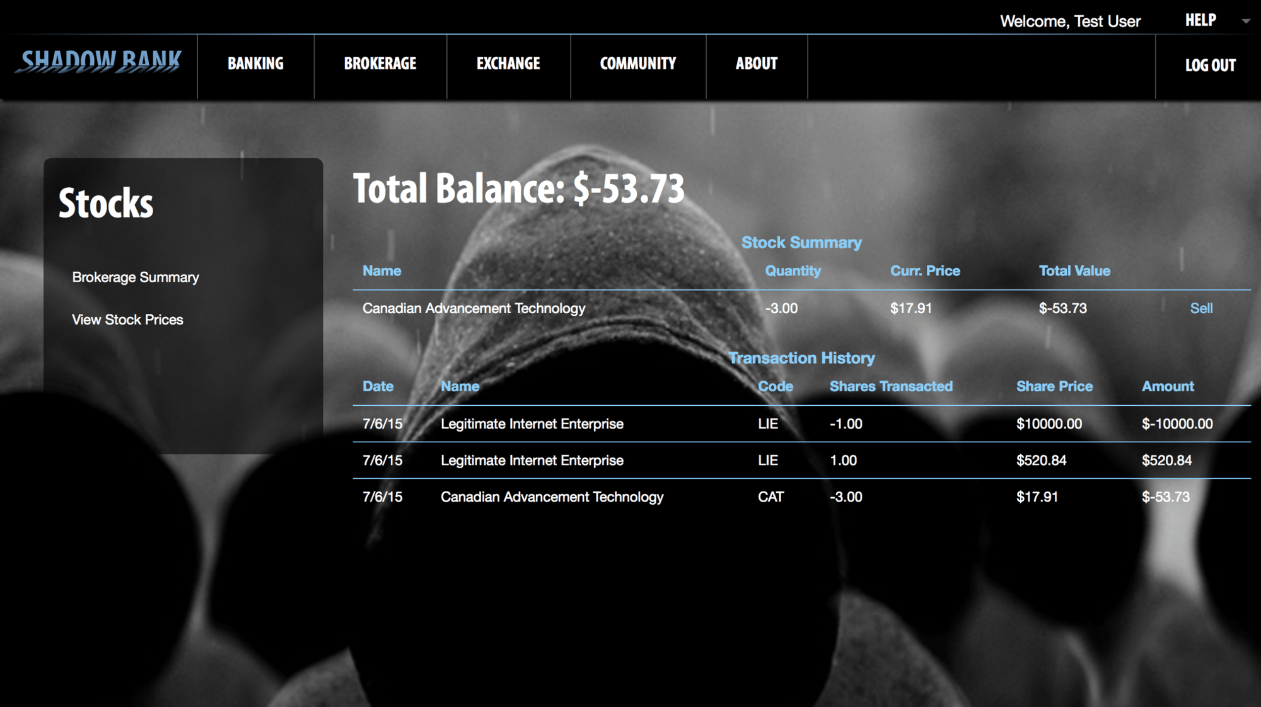
Task: Sell Canadian Advancement Technology shares
Action: point(1201,308)
